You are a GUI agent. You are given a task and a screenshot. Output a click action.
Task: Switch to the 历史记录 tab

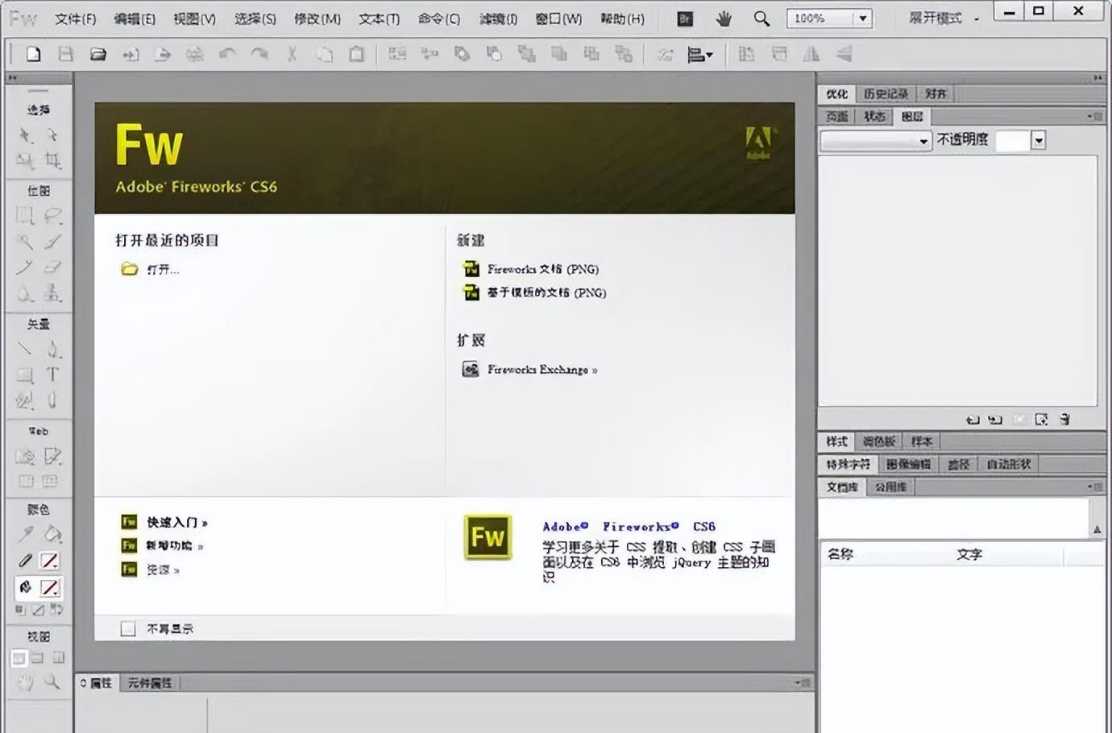pyautogui.click(x=886, y=94)
